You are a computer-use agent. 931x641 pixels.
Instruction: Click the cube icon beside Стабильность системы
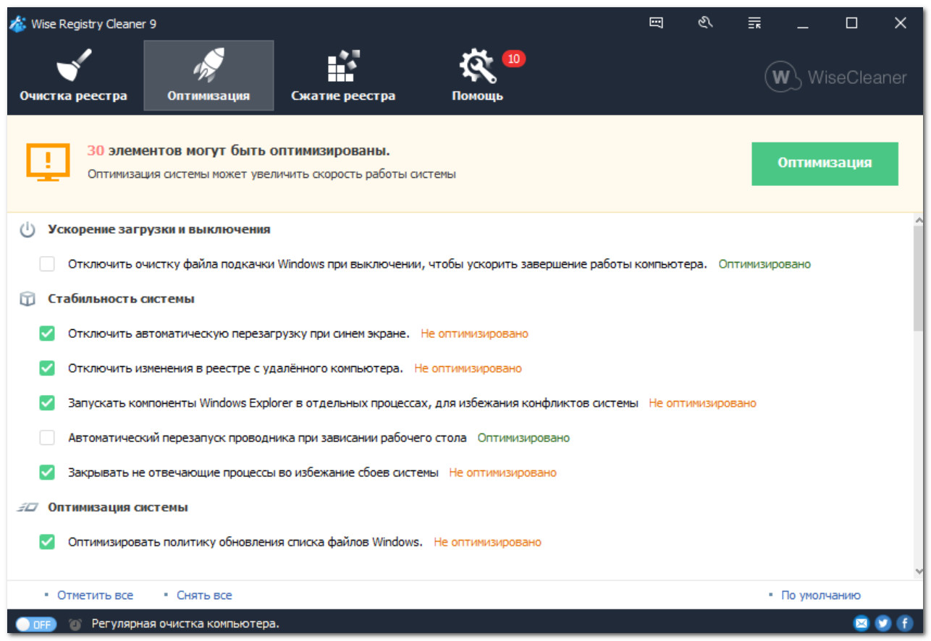click(x=28, y=300)
